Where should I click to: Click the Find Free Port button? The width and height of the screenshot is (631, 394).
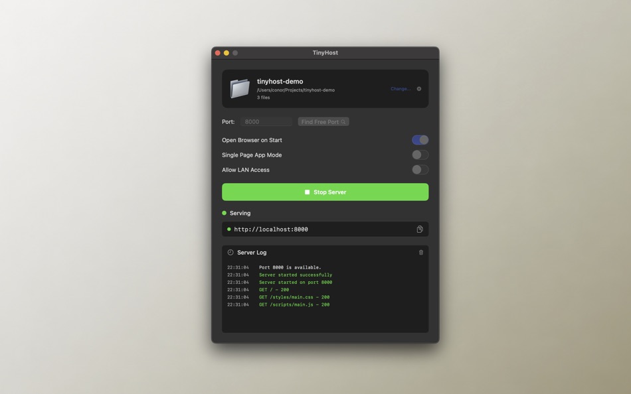[x=323, y=121]
